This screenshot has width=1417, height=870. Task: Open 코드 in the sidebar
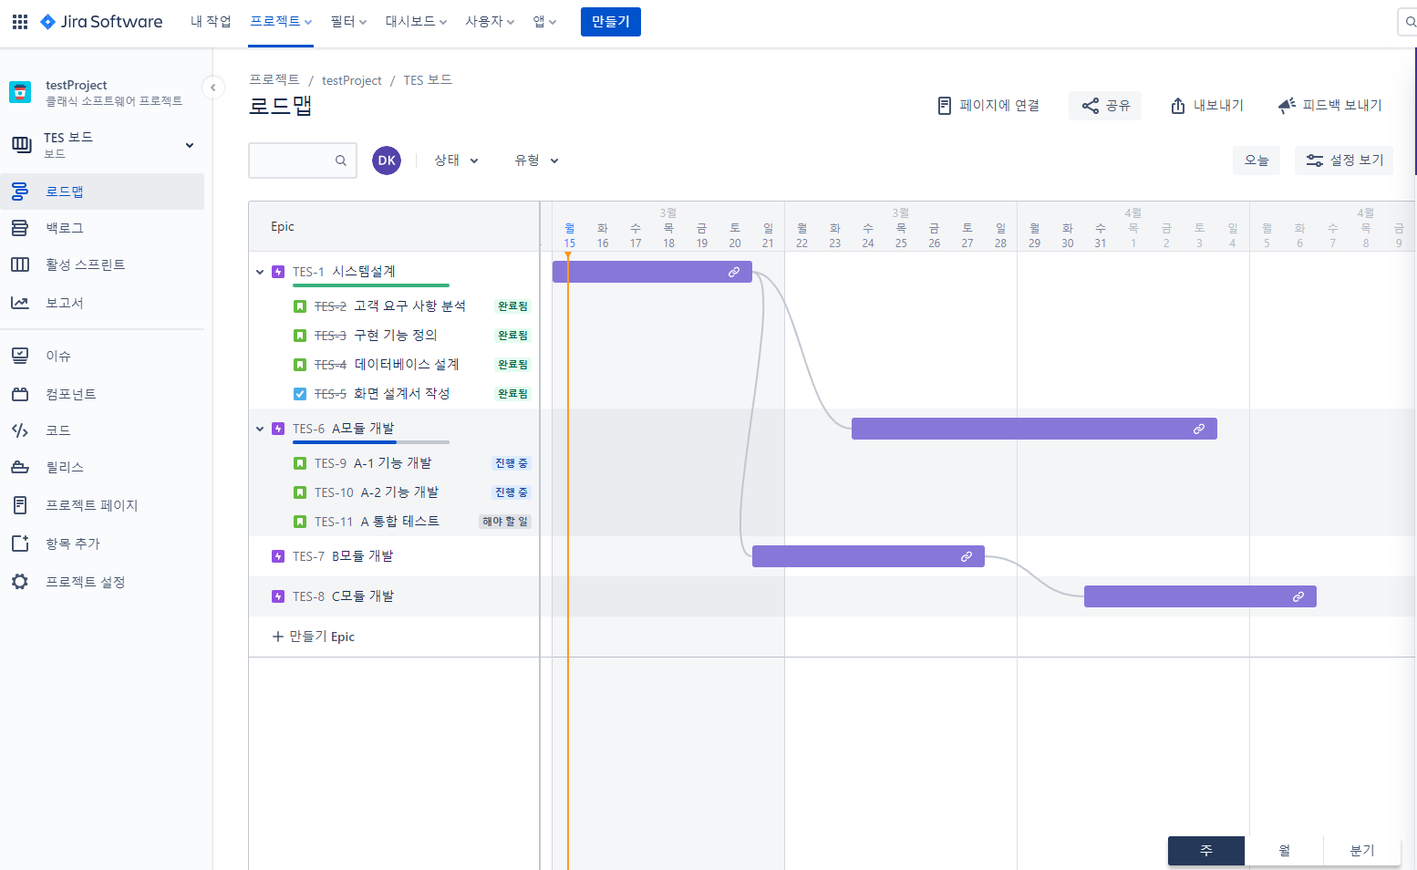(102, 430)
